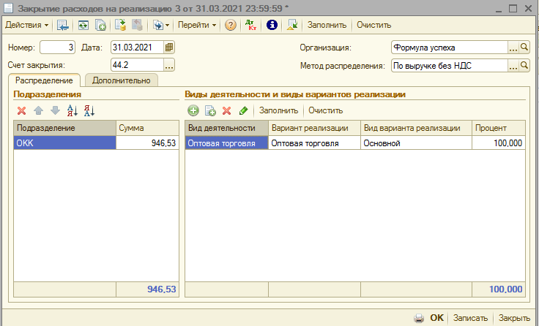Click the green add row icon
This screenshot has height=326, width=539.
193,111
